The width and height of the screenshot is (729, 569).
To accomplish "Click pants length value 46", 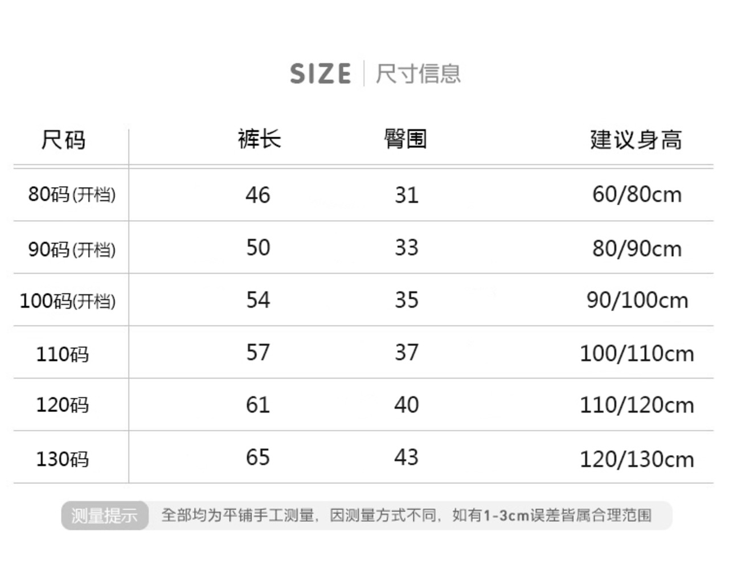I will (258, 195).
